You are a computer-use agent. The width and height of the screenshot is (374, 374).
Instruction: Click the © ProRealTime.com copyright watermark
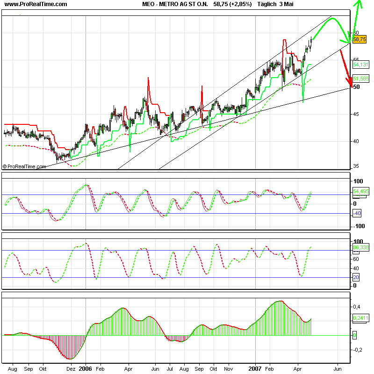coord(24,166)
